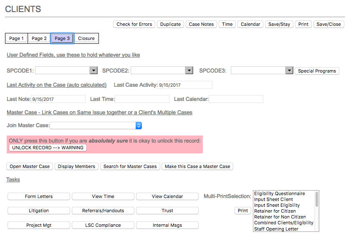This screenshot has width=351, height=236.
Task: Open the Form Letters task
Action: 39,196
